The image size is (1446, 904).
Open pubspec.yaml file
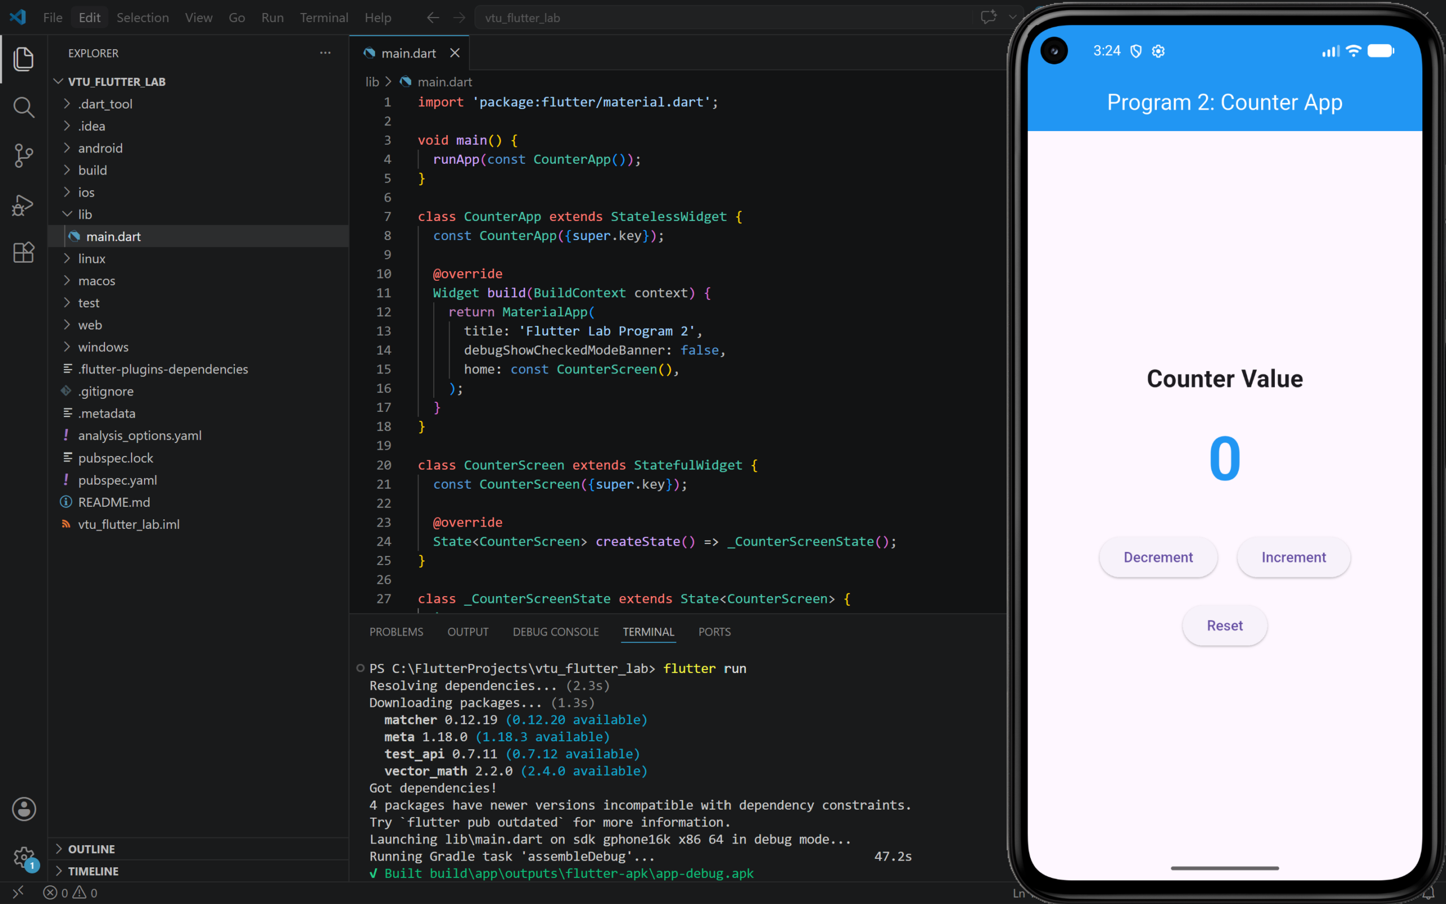coord(198,480)
